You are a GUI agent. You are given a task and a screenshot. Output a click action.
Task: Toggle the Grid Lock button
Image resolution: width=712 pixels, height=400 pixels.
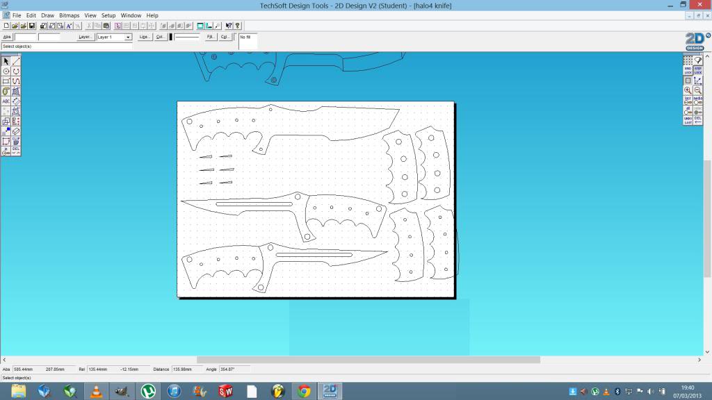click(688, 70)
